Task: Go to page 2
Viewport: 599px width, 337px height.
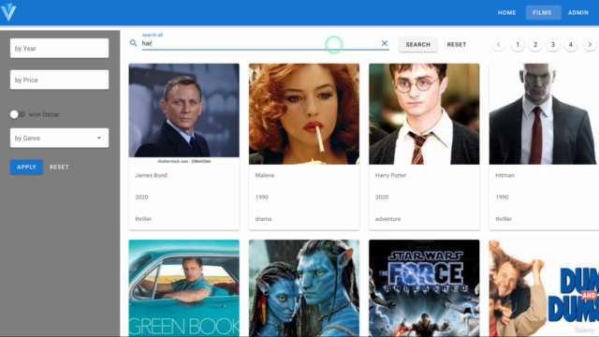Action: coord(535,45)
